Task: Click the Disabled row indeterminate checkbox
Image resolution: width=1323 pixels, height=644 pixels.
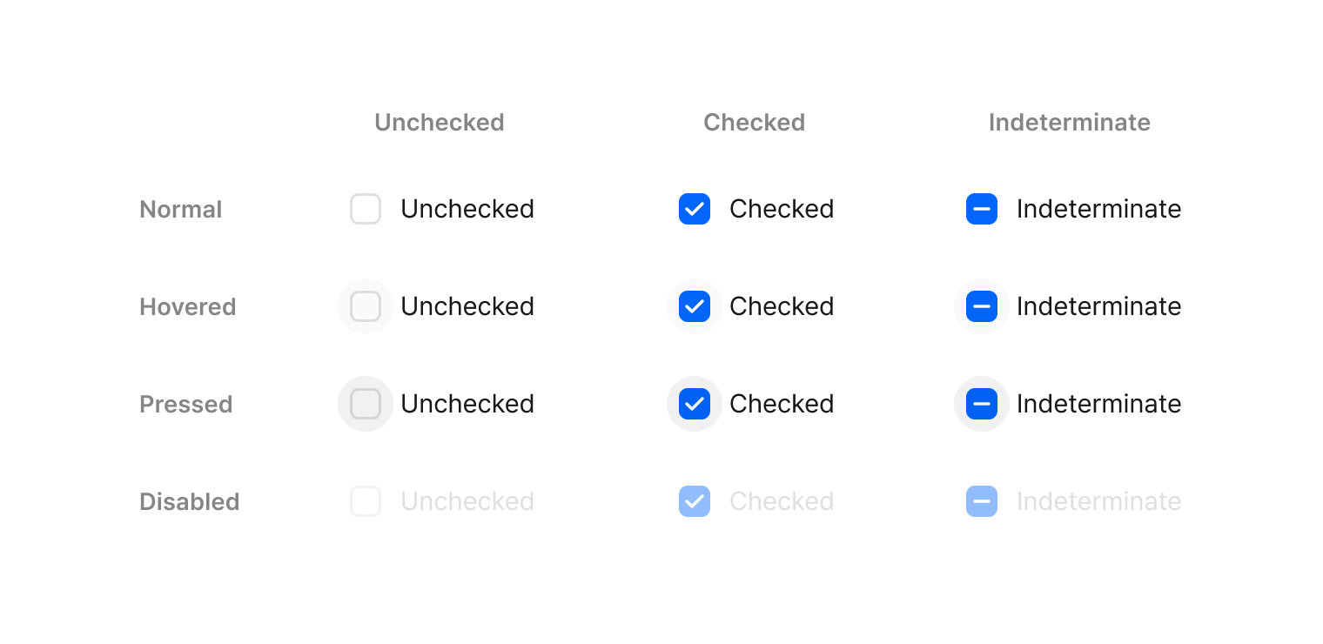Action: pyautogui.click(x=982, y=501)
